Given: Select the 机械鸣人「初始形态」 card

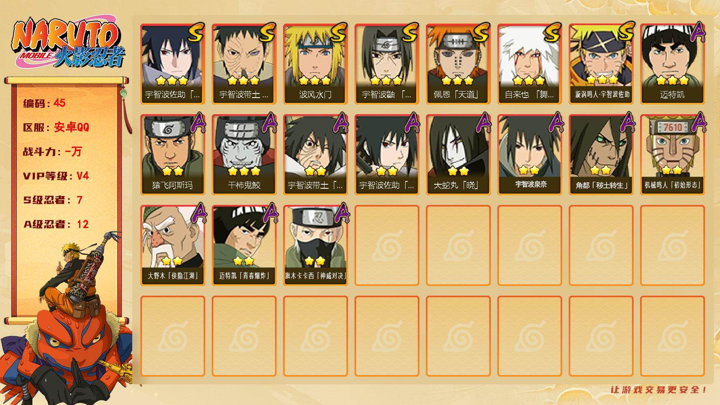Looking at the screenshot, I should pos(672,155).
